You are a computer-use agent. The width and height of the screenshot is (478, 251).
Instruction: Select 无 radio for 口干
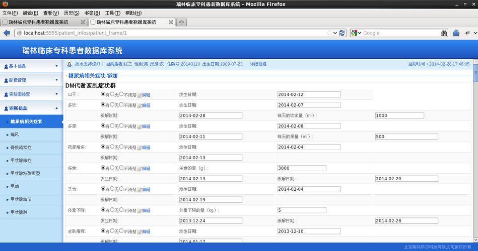click(112, 94)
